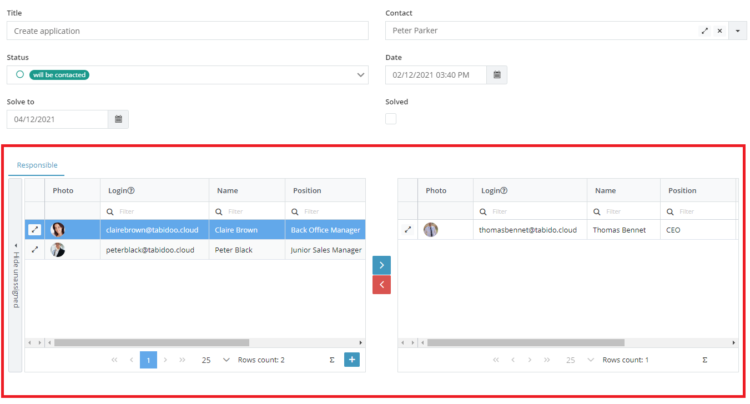
Task: Open the Contact dropdown arrow
Action: [738, 31]
